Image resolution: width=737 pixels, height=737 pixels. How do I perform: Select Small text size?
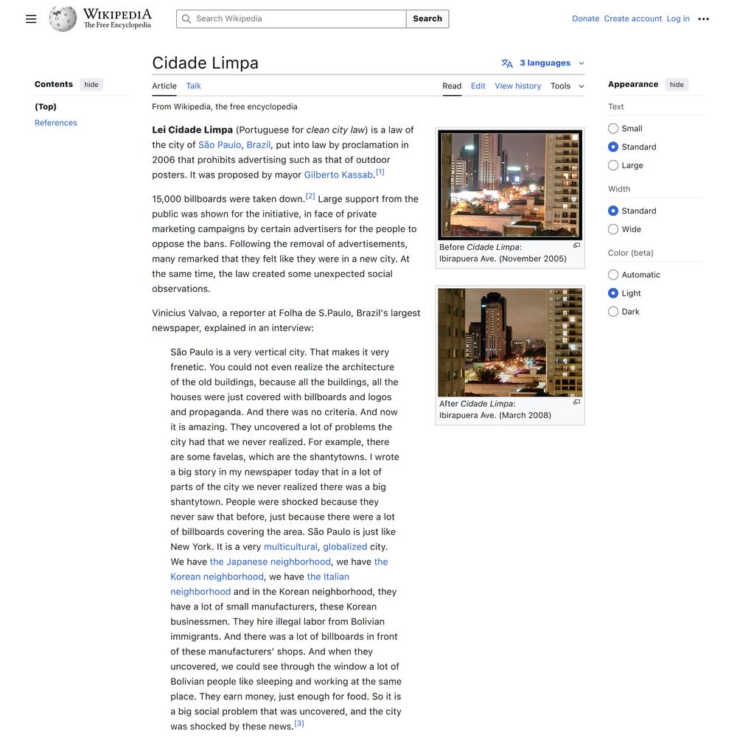(x=613, y=128)
